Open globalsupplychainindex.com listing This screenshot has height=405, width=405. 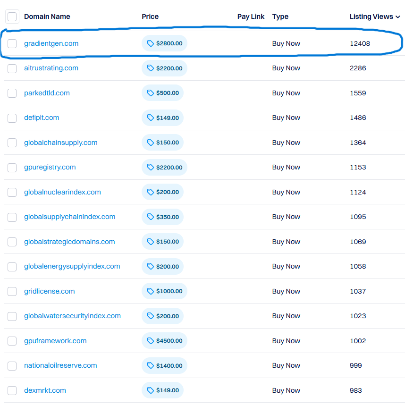coord(69,217)
